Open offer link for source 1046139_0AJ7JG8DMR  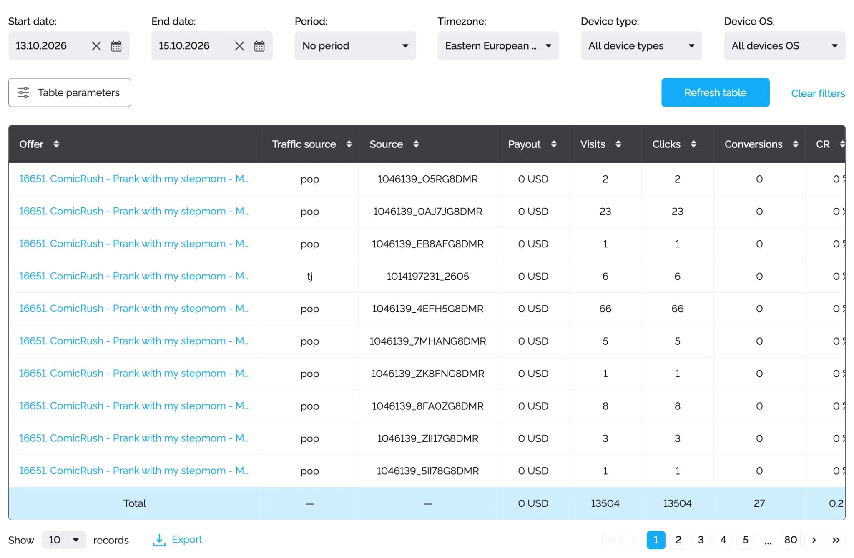[134, 211]
